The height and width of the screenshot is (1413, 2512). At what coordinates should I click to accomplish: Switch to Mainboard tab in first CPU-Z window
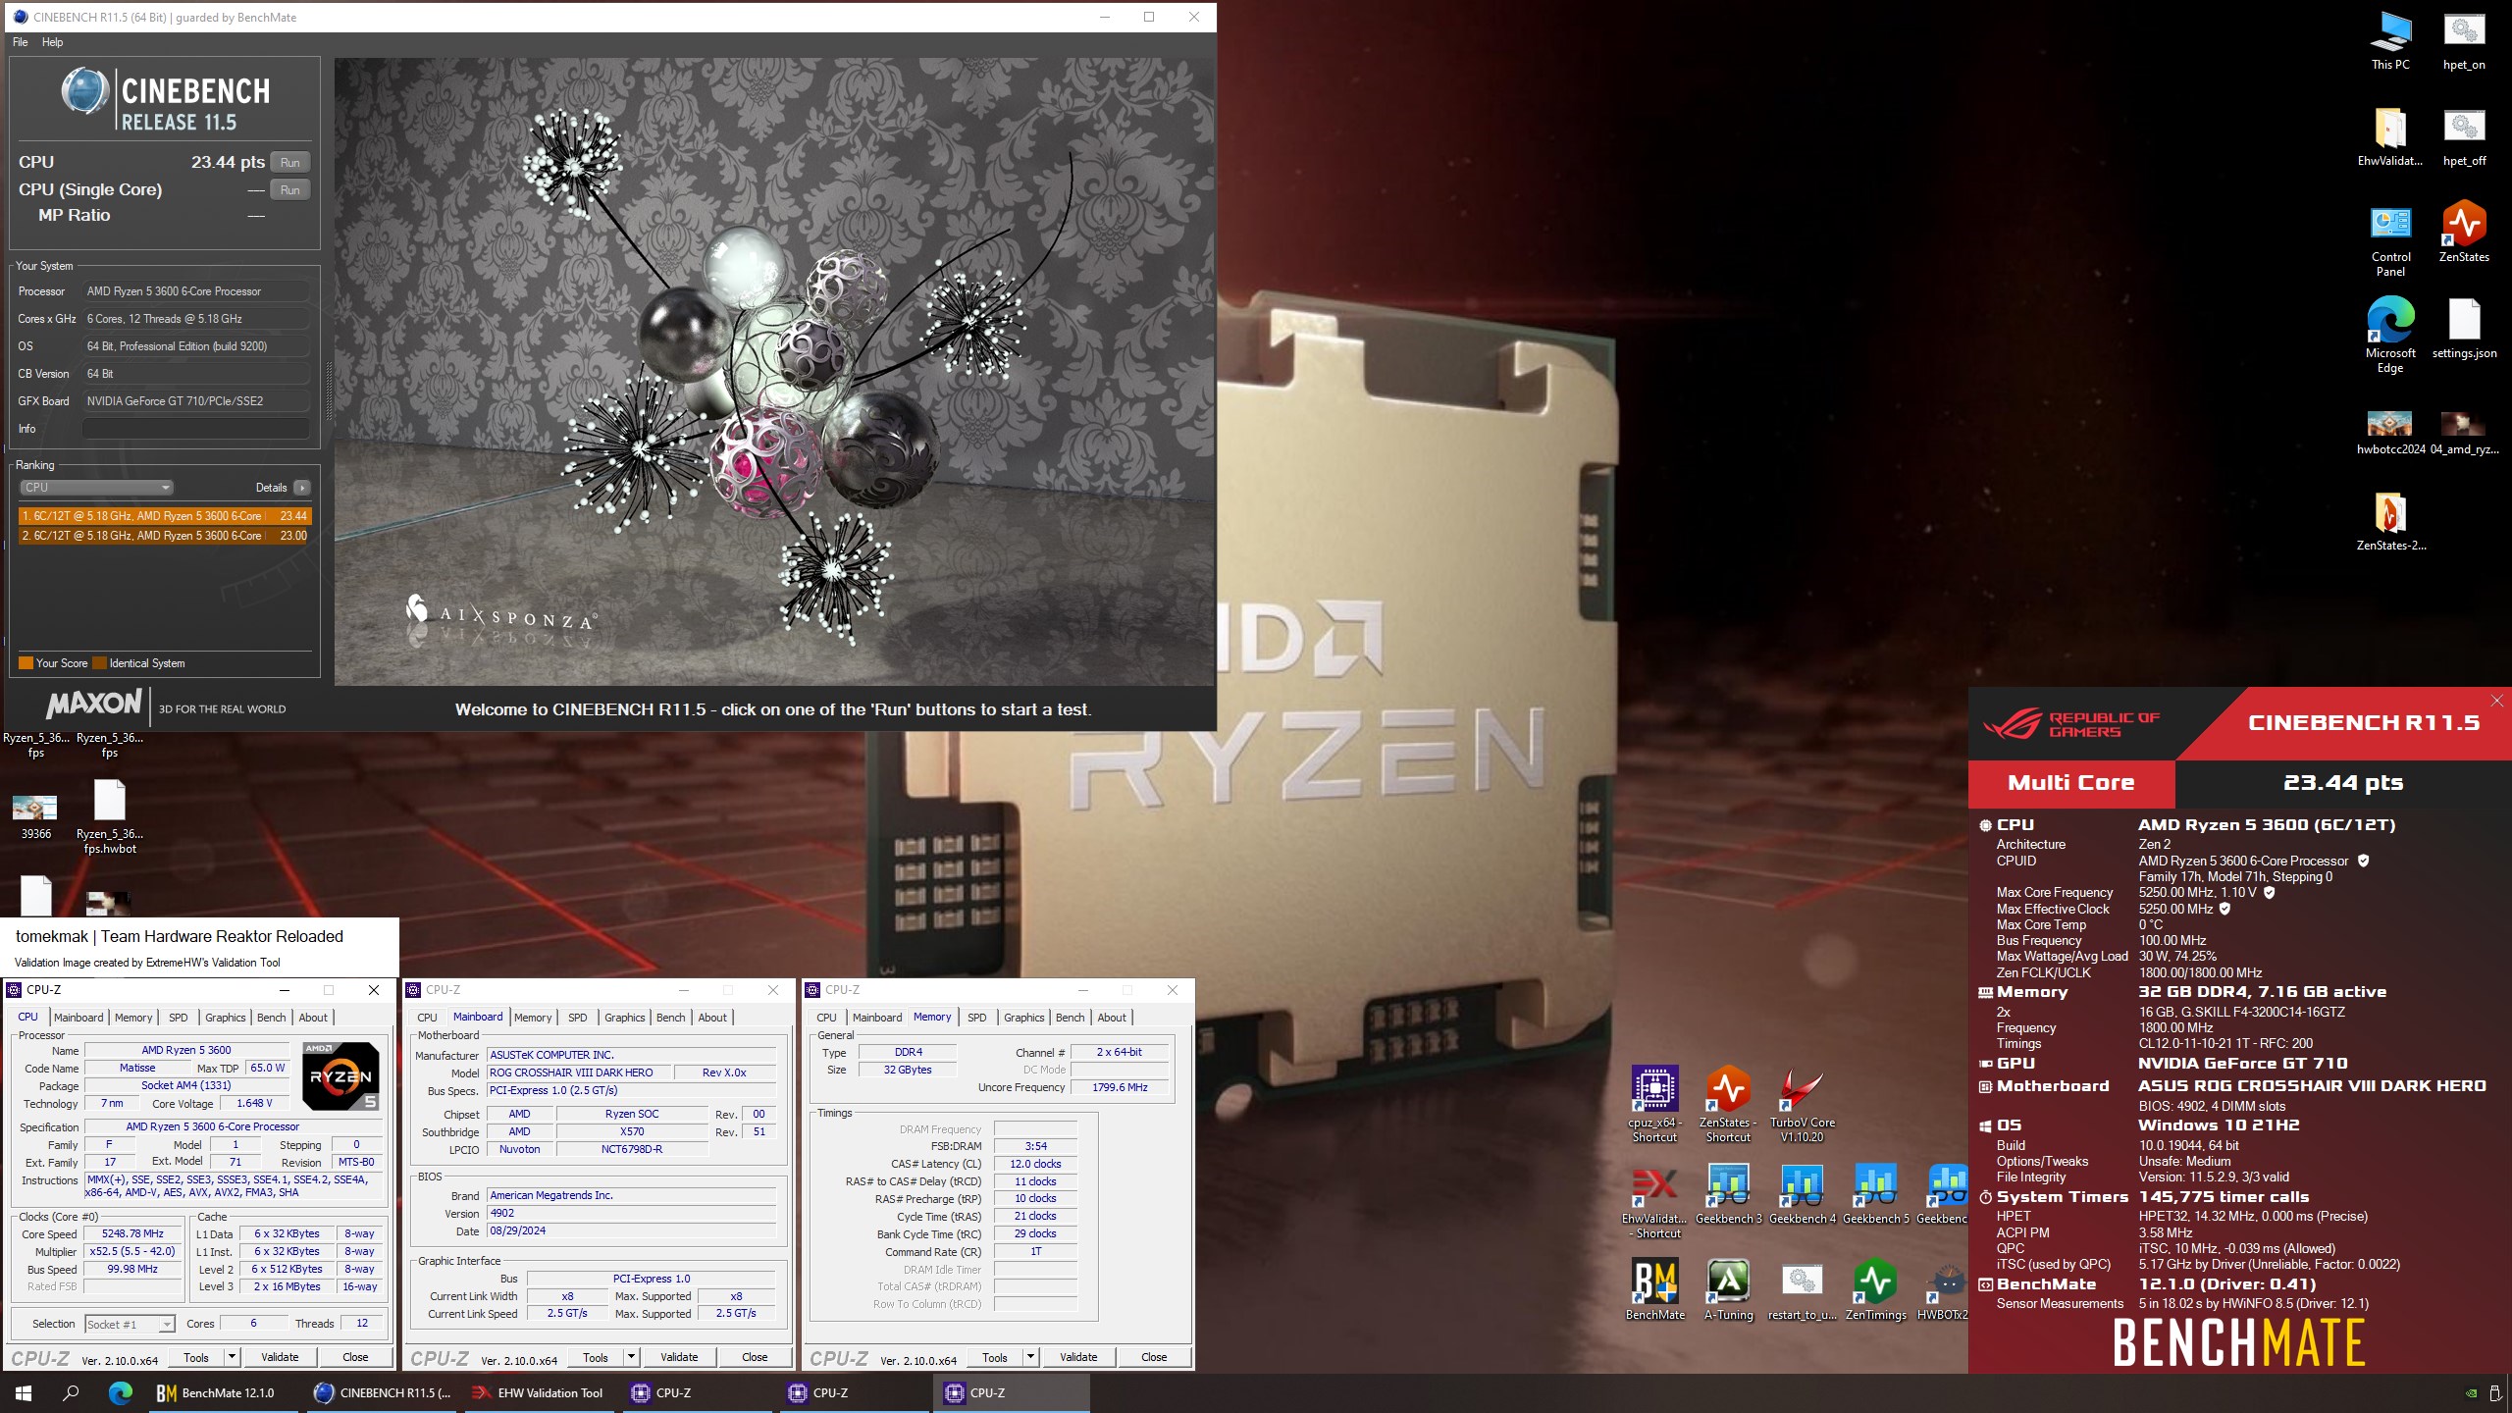(78, 1018)
